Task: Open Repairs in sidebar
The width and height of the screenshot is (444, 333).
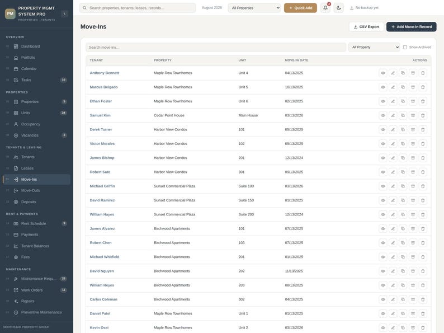Action: 36,301
